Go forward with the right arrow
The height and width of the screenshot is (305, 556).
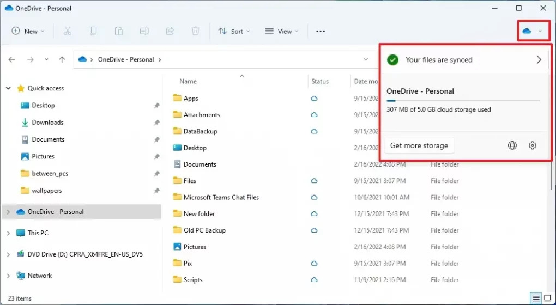[x=31, y=59]
